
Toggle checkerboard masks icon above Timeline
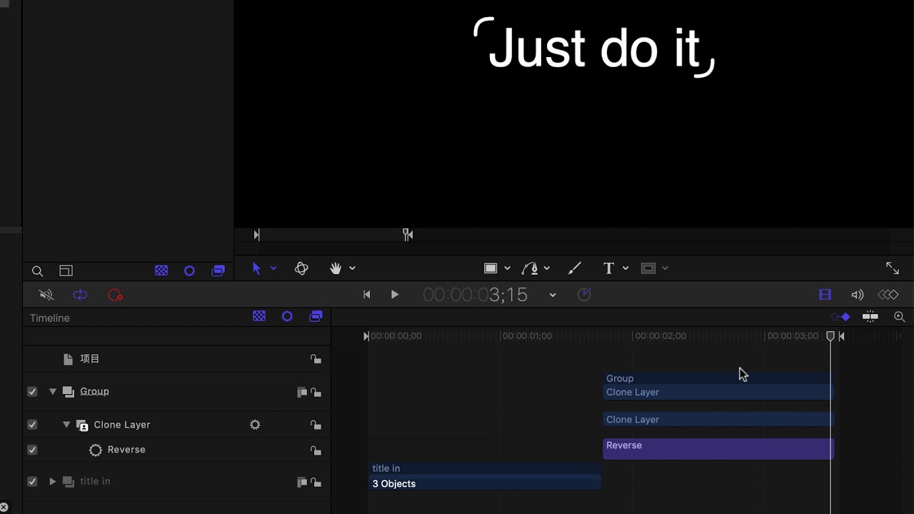pos(161,271)
